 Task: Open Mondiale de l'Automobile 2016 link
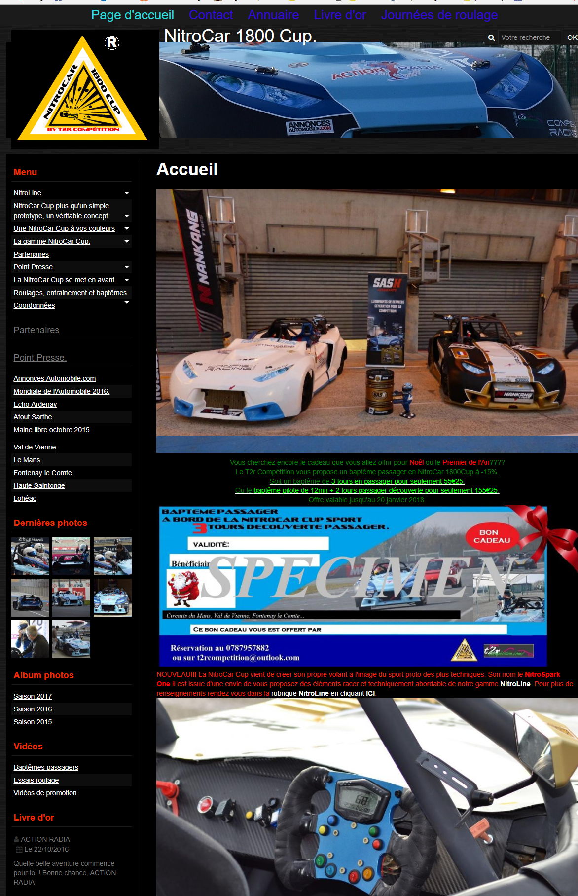click(62, 391)
